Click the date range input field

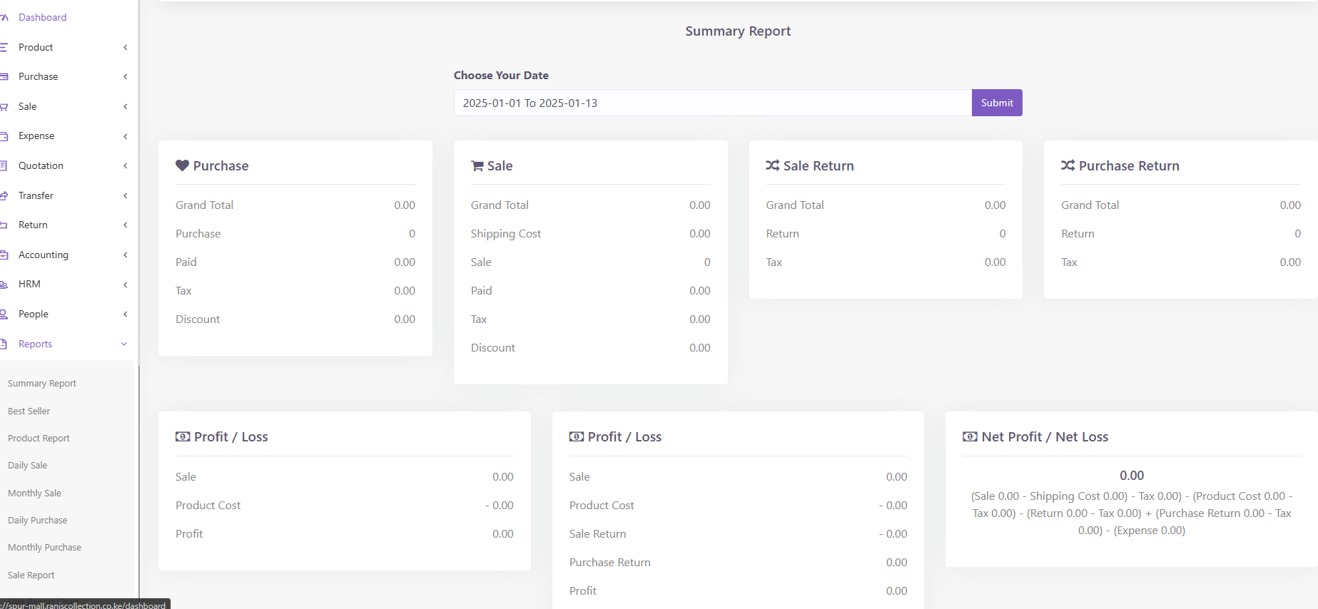click(712, 103)
